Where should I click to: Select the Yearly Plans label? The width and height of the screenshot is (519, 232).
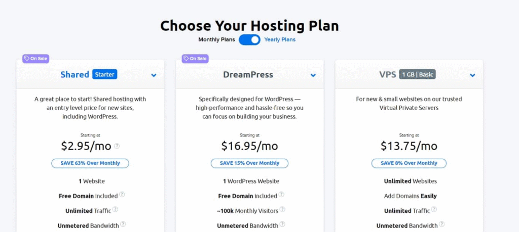(x=280, y=39)
